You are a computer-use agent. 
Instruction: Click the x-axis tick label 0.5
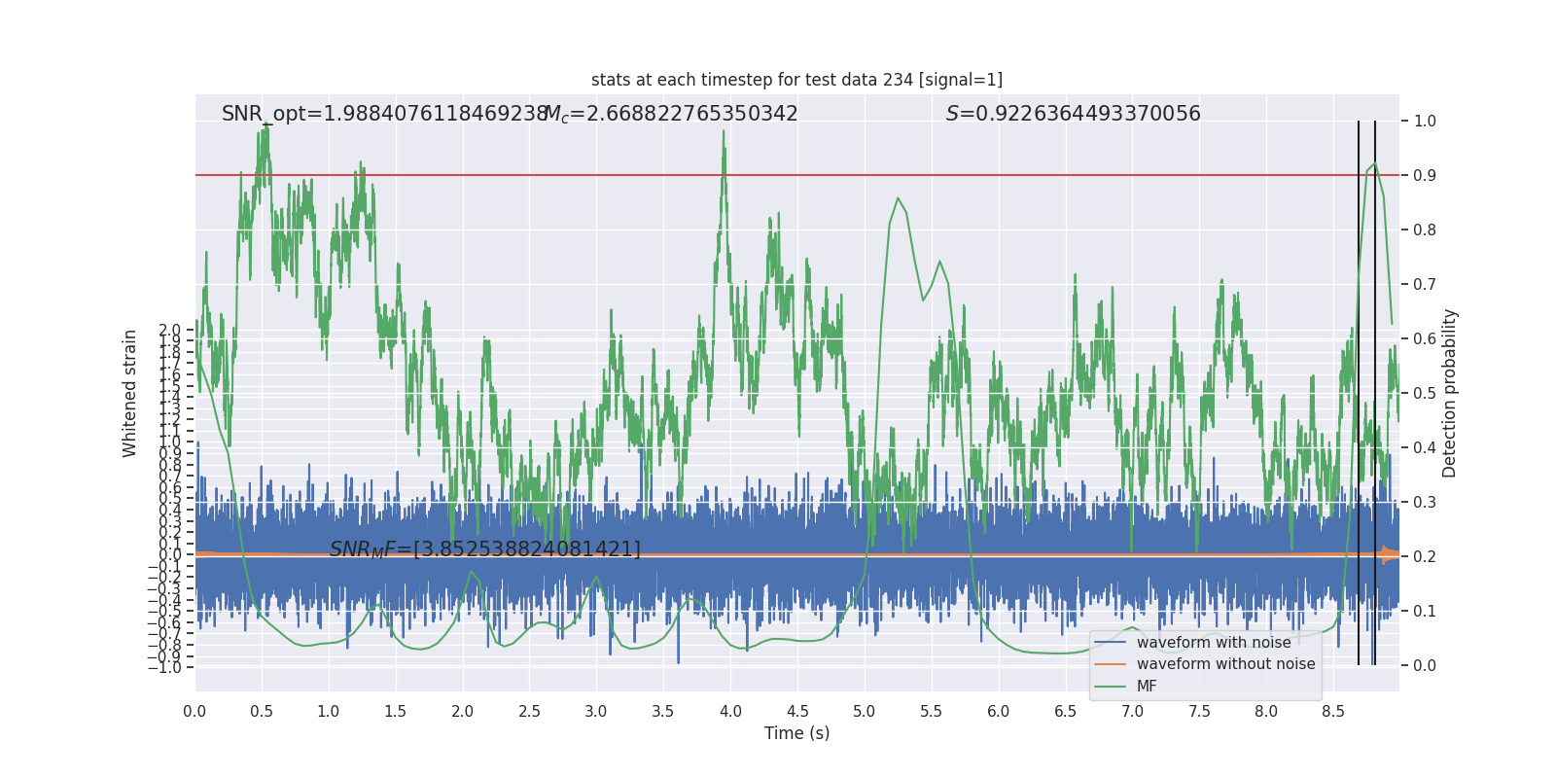(262, 711)
